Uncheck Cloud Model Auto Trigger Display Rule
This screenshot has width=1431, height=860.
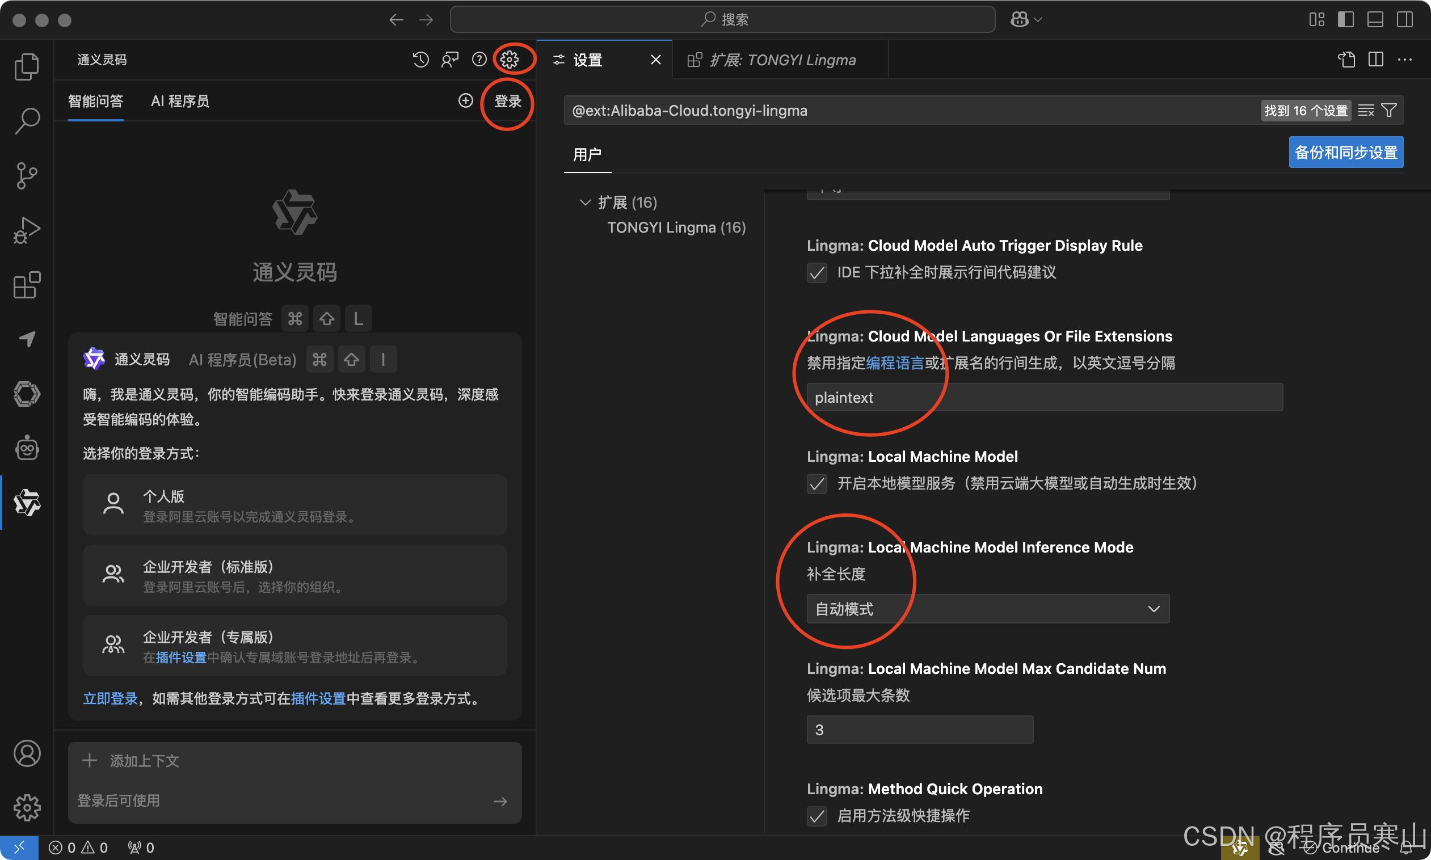(x=816, y=272)
